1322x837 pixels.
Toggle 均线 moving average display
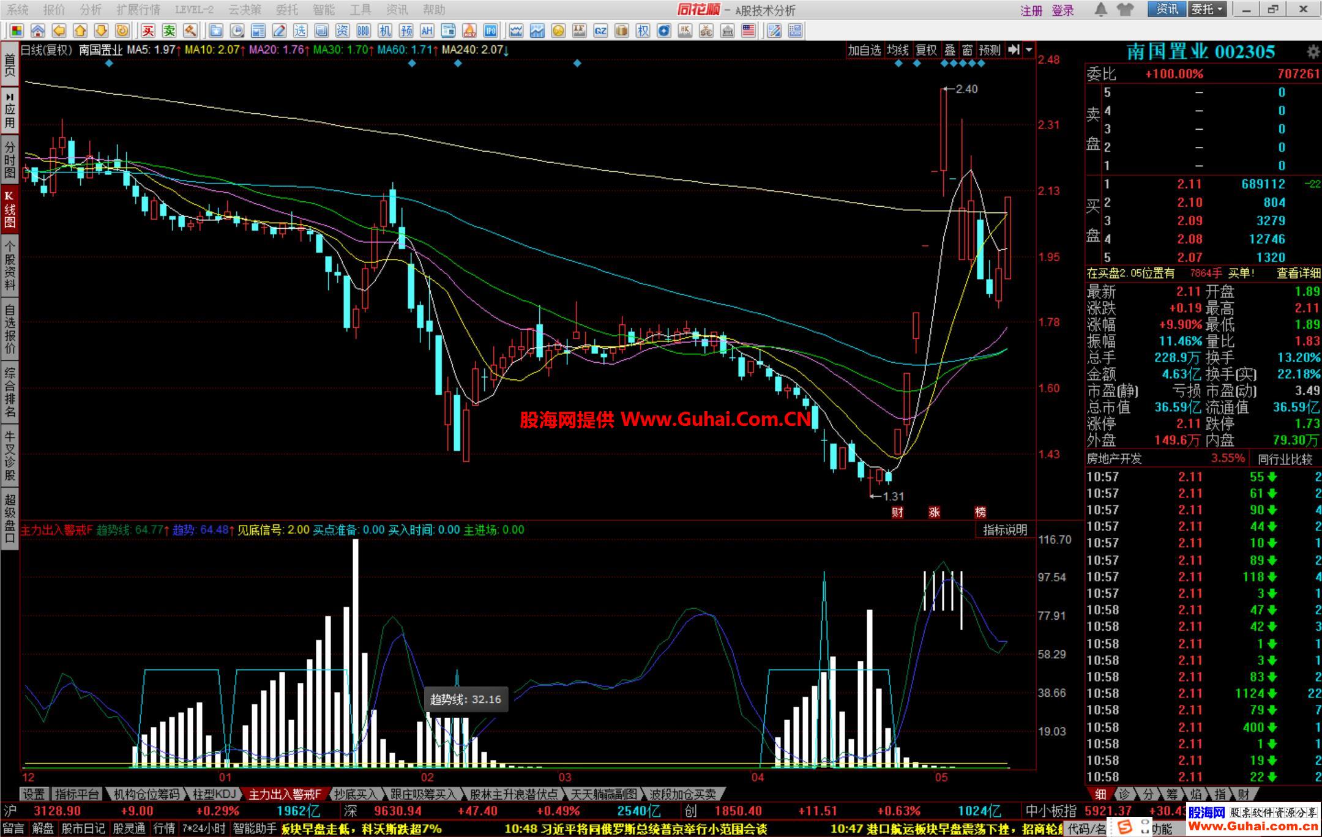898,50
